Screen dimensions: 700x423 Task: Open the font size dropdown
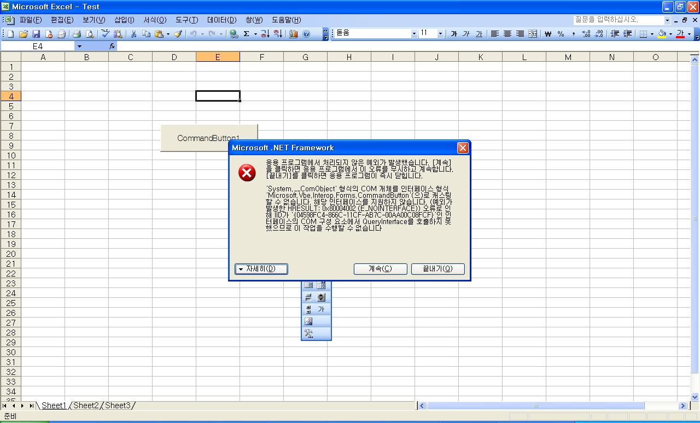point(440,34)
